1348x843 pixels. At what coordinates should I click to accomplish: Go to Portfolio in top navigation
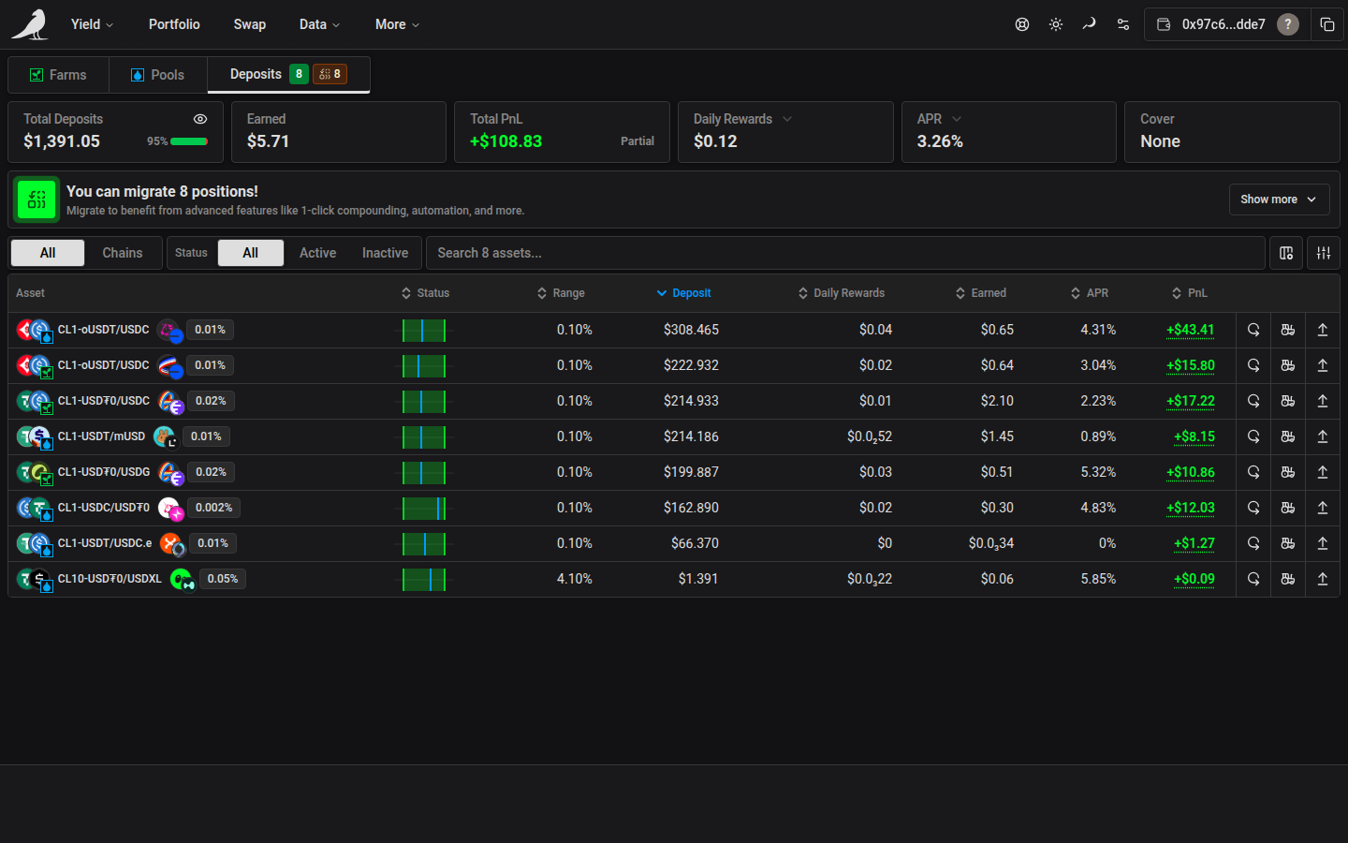tap(174, 24)
